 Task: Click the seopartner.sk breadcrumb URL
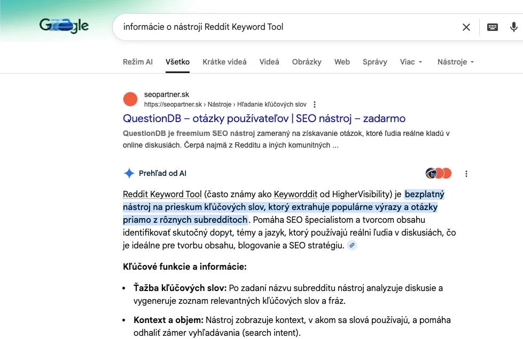225,104
